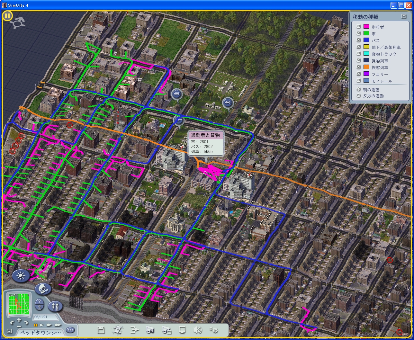Screen dimensions: 414x340
Task: Click the lower question-mark help button
Action: (x=39, y=307)
